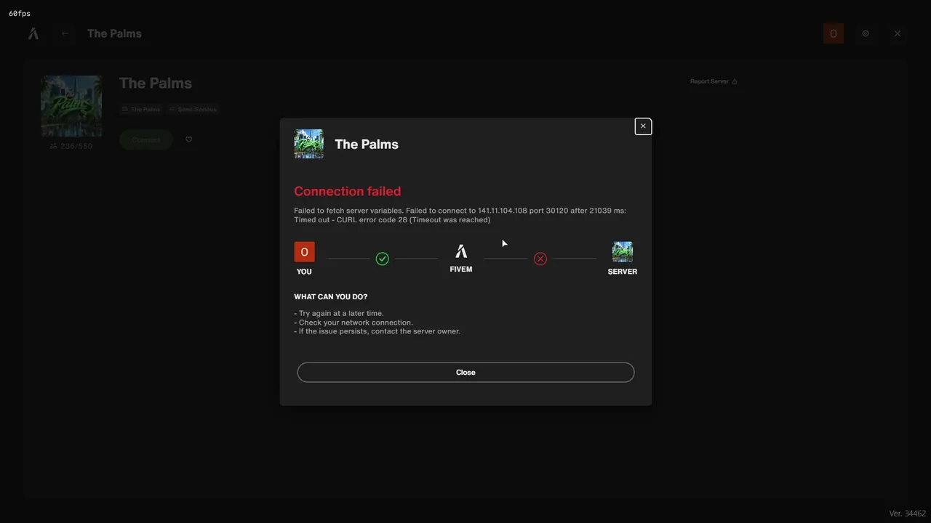Click the error text mentioning 141.11.104.108

[460, 211]
